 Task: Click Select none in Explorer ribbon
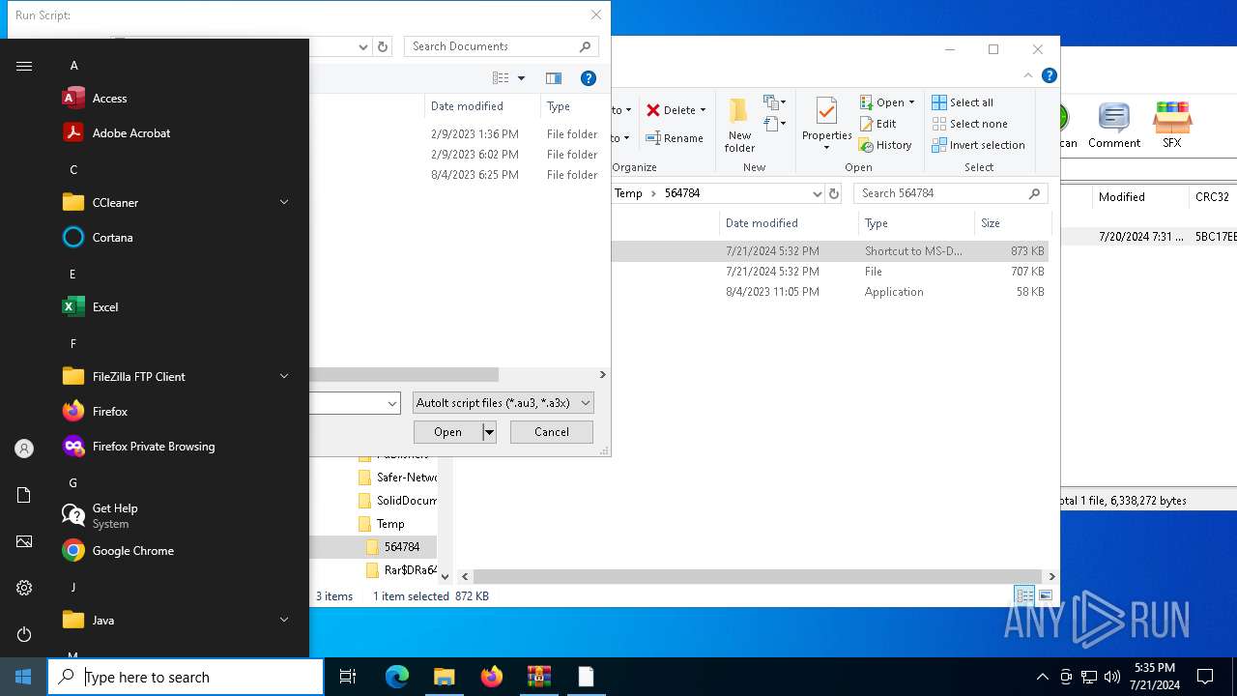970,124
